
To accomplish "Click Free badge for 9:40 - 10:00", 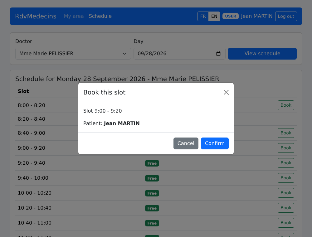I will tap(152, 178).
